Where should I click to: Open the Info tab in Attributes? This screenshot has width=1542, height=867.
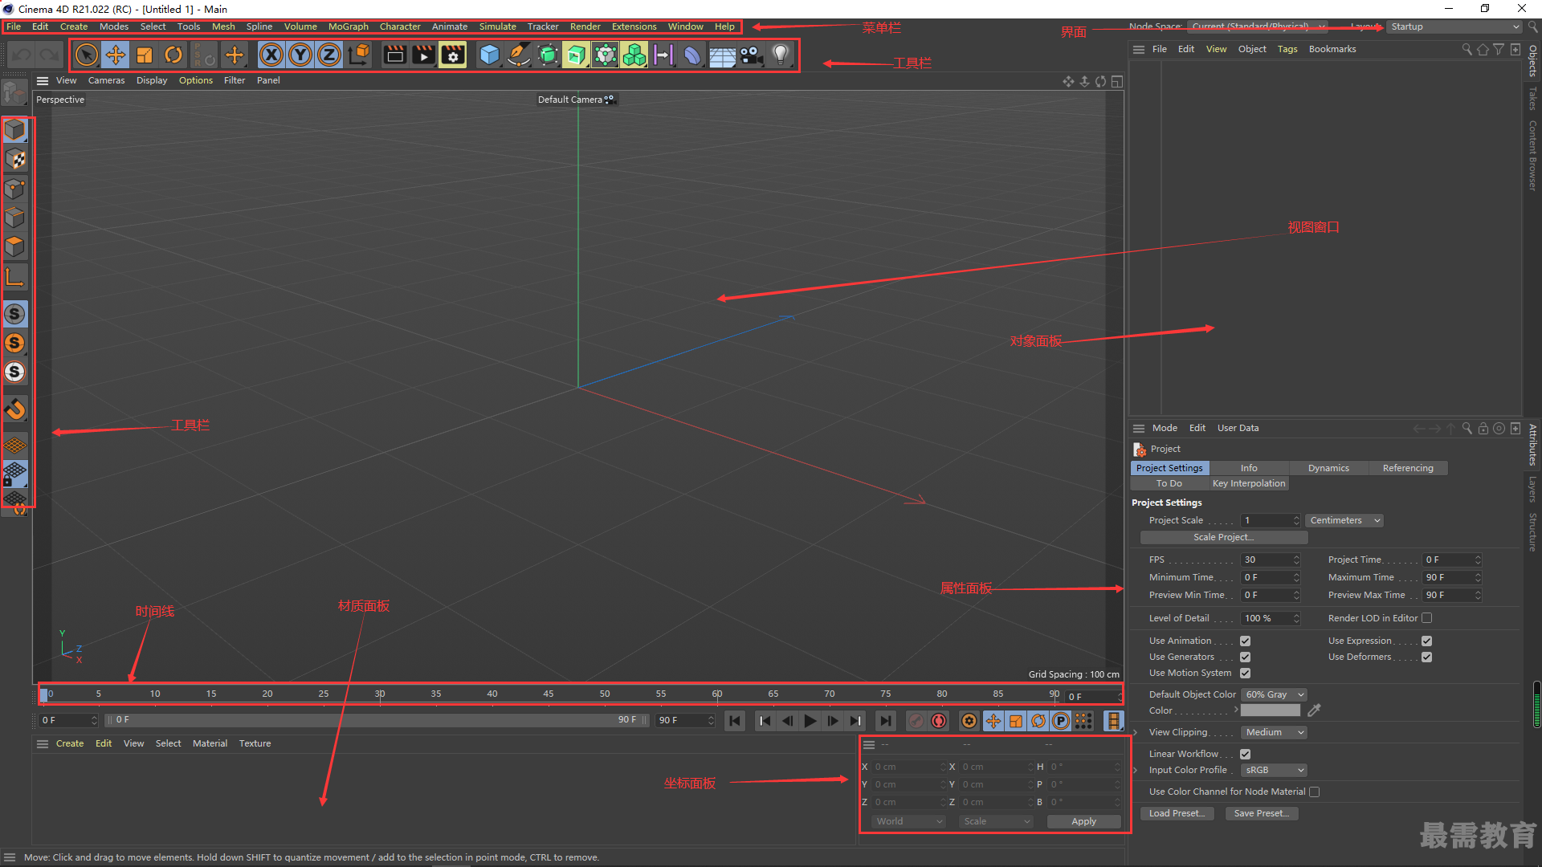coord(1249,468)
